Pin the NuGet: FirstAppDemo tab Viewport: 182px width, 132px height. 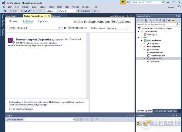pyautogui.click(x=46, y=16)
